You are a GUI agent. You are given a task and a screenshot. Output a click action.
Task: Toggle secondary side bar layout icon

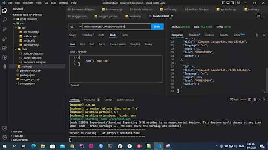point(232,3)
